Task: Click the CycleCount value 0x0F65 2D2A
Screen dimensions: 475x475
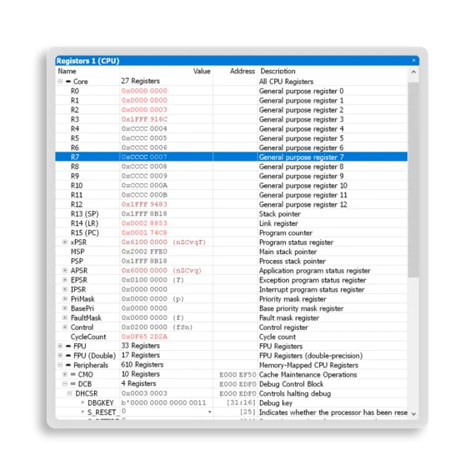Action: pyautogui.click(x=144, y=337)
